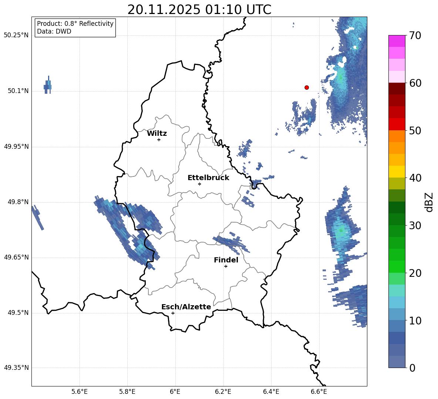Click the title '20.11.2025 01:10 UTC'
Image resolution: width=438 pixels, height=399 pixels.
coord(199,10)
